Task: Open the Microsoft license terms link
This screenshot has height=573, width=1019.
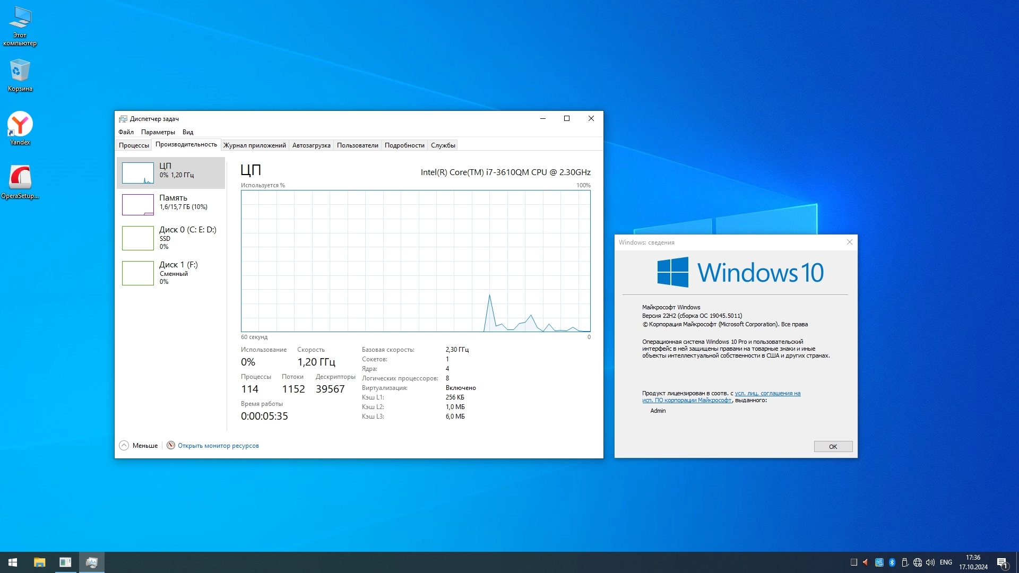Action: click(767, 394)
